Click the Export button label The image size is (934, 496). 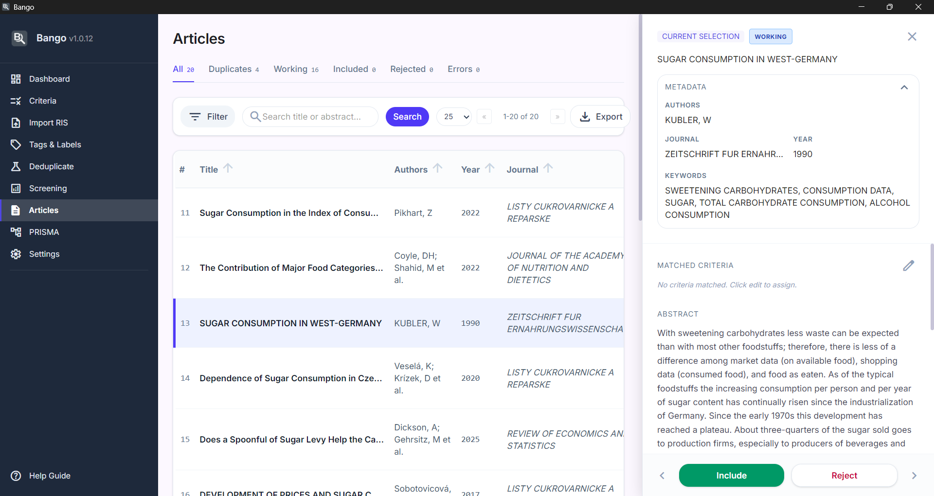tap(609, 117)
